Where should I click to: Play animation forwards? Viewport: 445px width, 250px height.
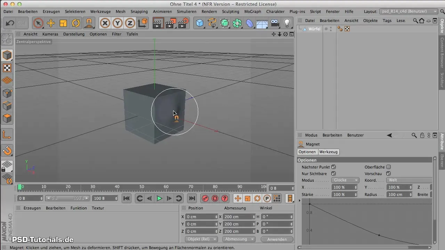coord(159,198)
